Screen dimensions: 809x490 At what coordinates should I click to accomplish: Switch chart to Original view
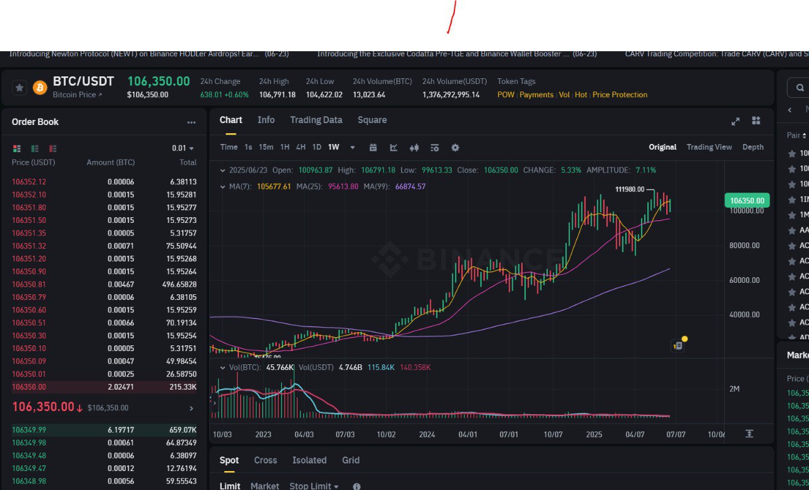(662, 147)
